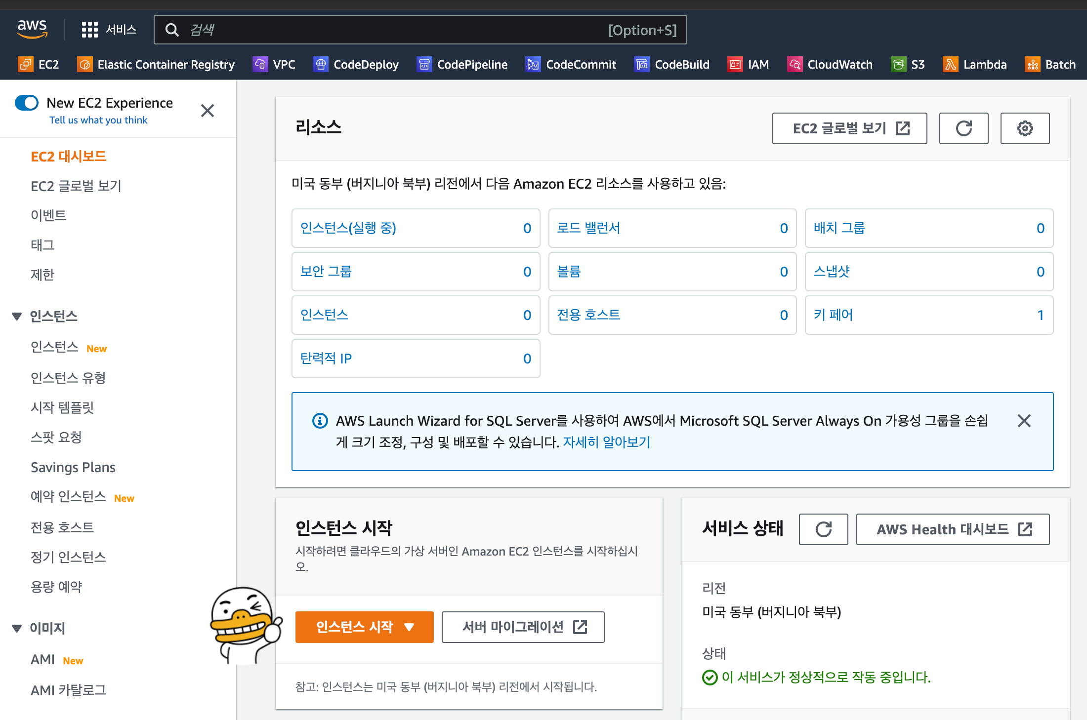Open Savings Plans in sidebar
The height and width of the screenshot is (720, 1087).
[x=73, y=467]
